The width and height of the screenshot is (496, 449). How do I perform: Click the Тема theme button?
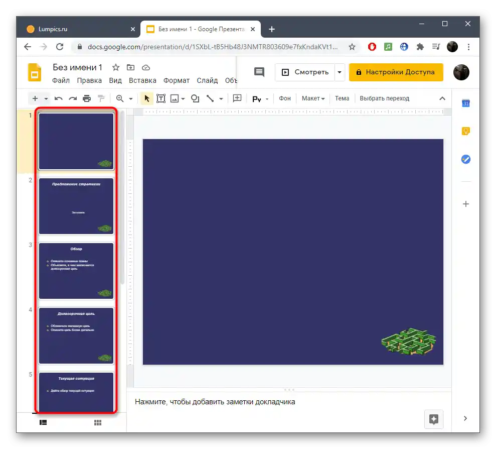342,98
